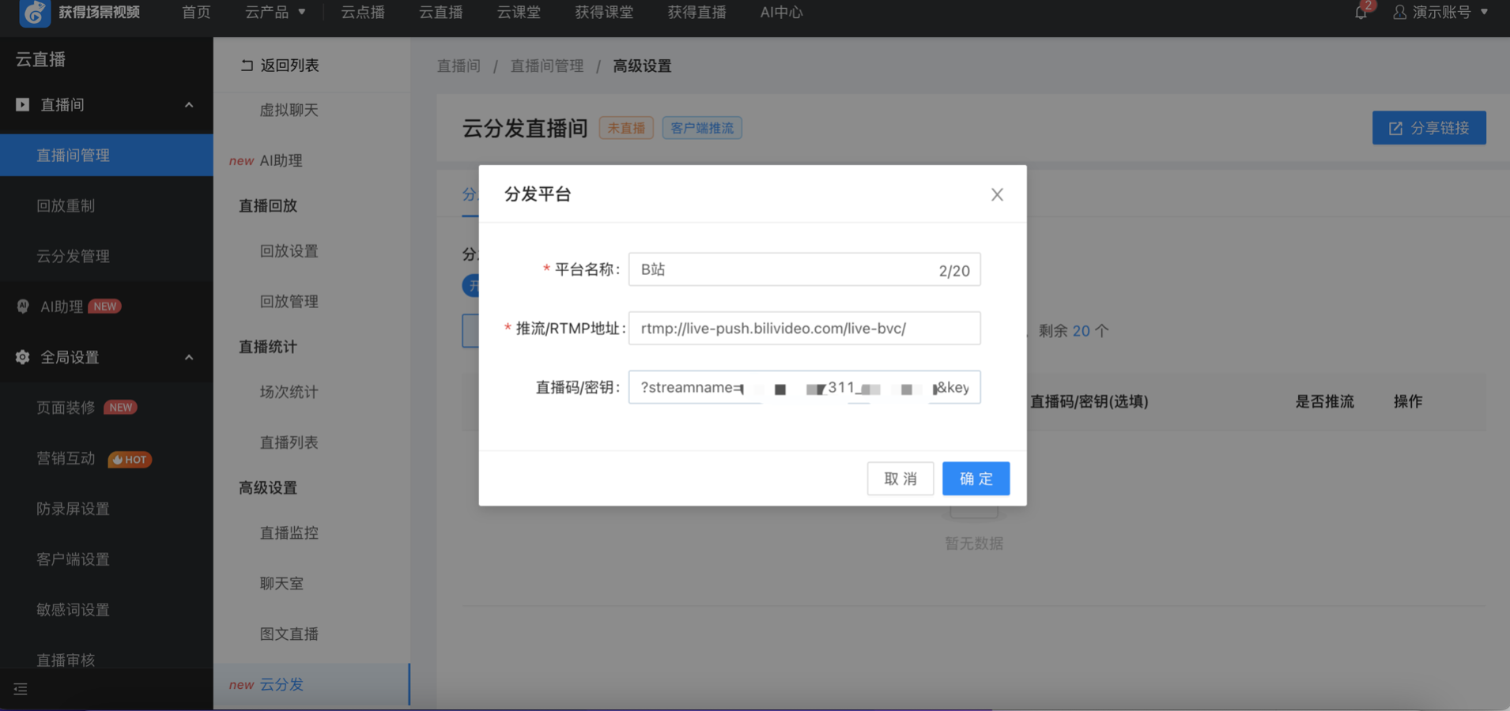Screen dimensions: 1510x711
Task: Open AI中心 in top navigation
Action: 781,13
